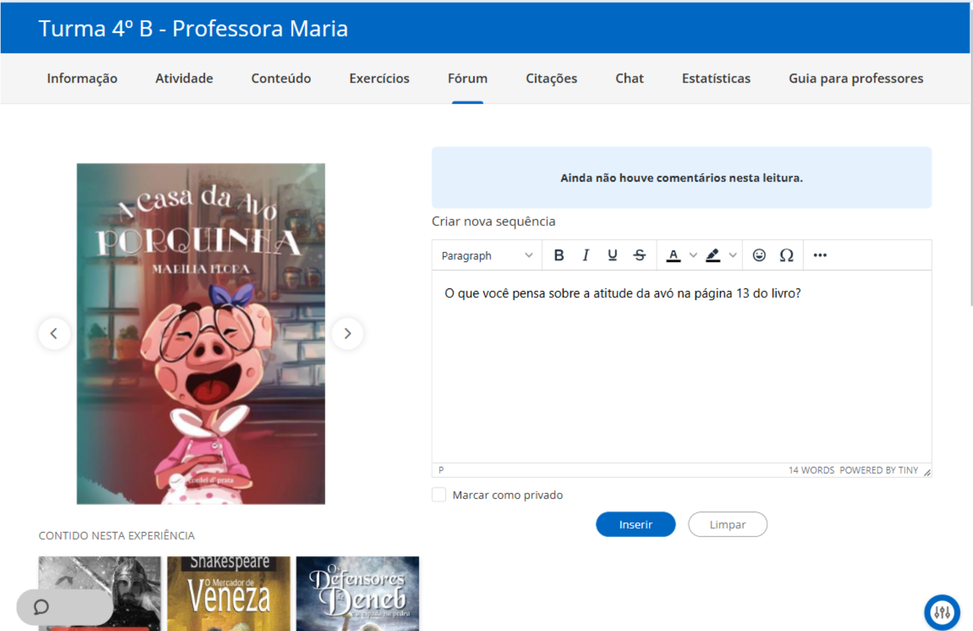This screenshot has width=973, height=631.
Task: Click the 'P' element path indicator
Action: [x=441, y=470]
